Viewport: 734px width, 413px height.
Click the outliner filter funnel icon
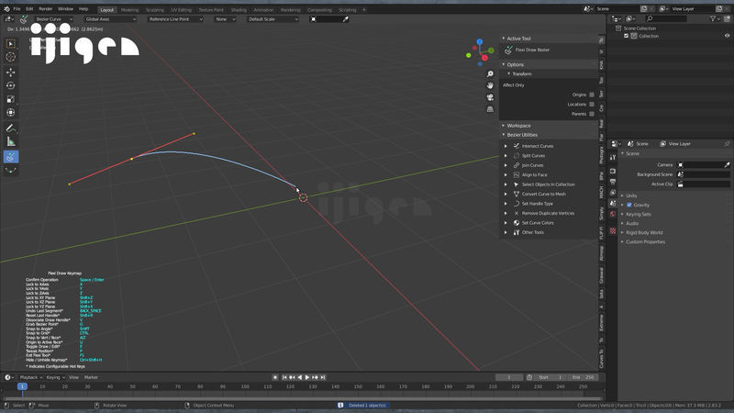pos(713,18)
